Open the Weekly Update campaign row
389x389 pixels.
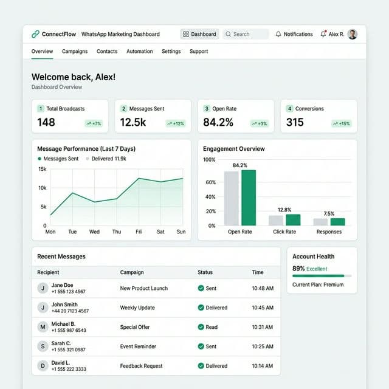click(137, 308)
